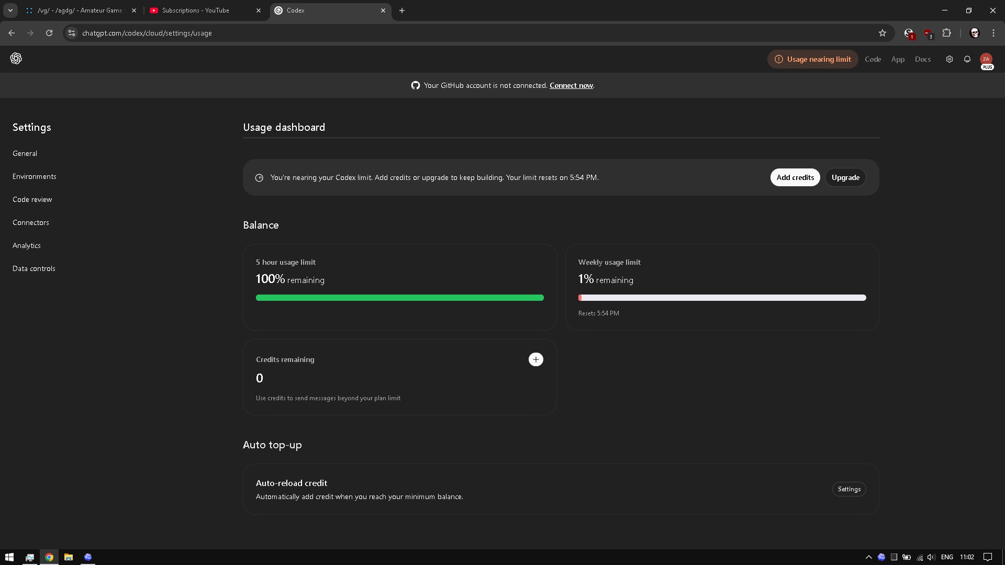Click the Add credits button
Screen dimensions: 1005x565
point(795,177)
